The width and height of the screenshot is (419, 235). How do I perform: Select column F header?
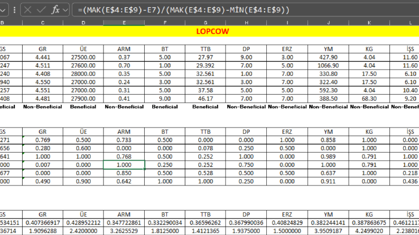coord(165,23)
